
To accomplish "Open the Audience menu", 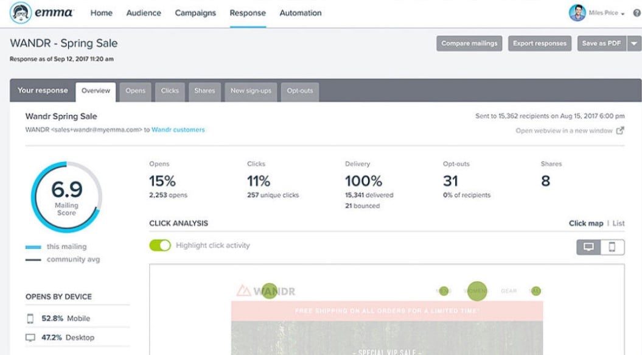I will [x=144, y=13].
